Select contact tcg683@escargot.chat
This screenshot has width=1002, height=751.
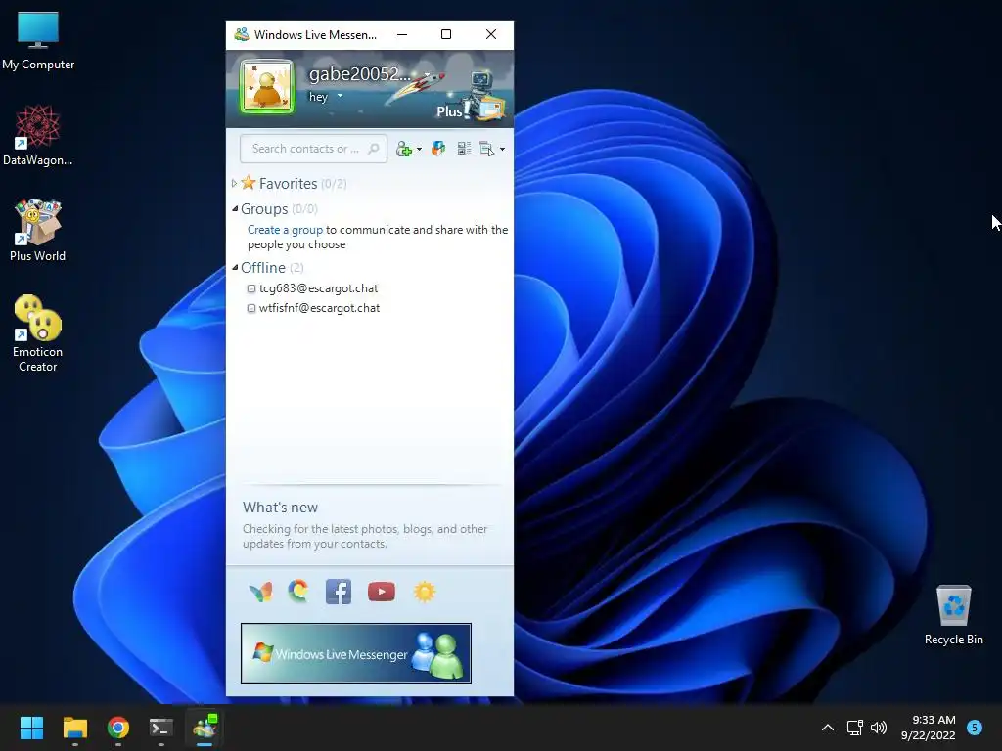[x=318, y=288]
